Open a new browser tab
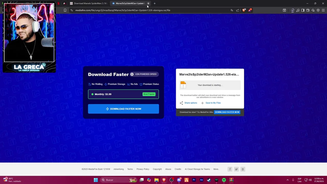The height and width of the screenshot is (184, 327). point(155,3)
